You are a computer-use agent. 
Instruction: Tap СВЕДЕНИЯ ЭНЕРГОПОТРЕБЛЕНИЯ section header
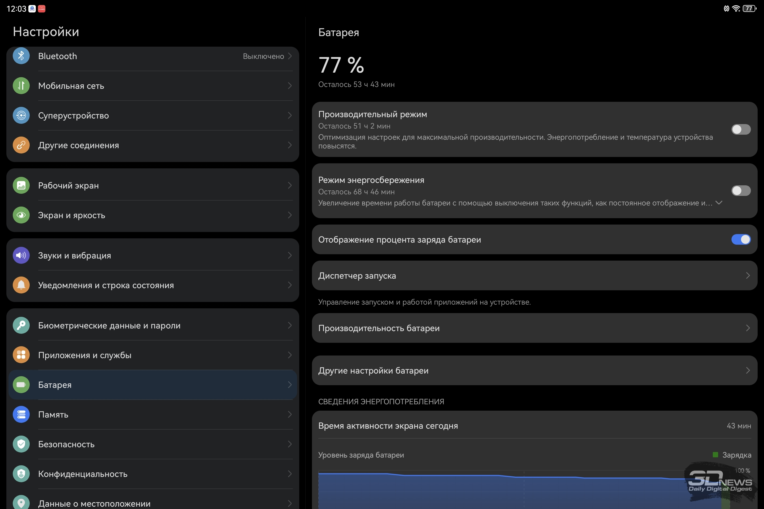click(x=381, y=402)
